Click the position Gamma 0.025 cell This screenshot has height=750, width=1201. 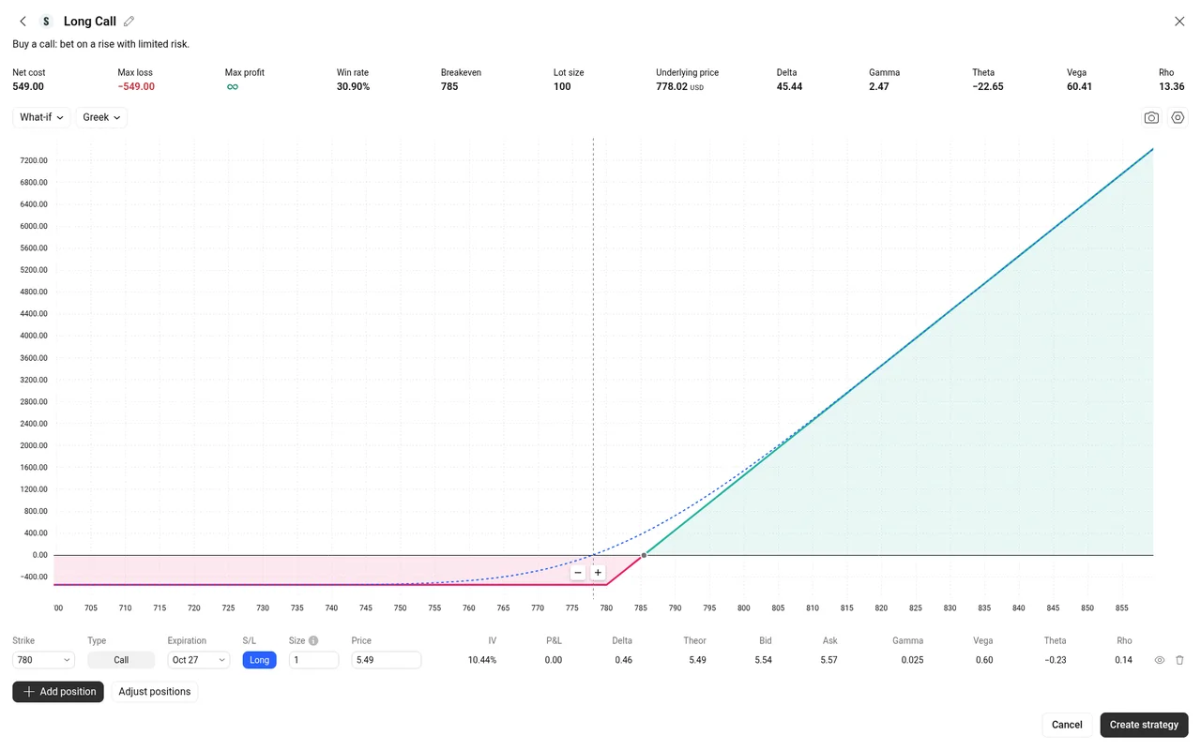coord(911,660)
